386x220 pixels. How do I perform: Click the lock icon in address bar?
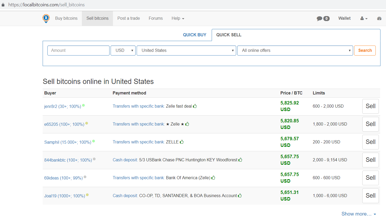point(3,5)
